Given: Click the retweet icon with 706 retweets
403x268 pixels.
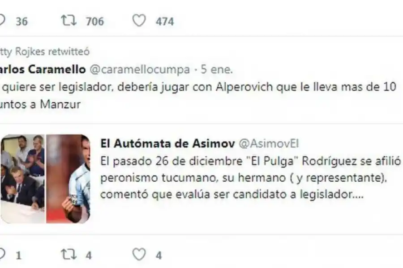Looking at the screenshot, I should pyautogui.click(x=69, y=21).
